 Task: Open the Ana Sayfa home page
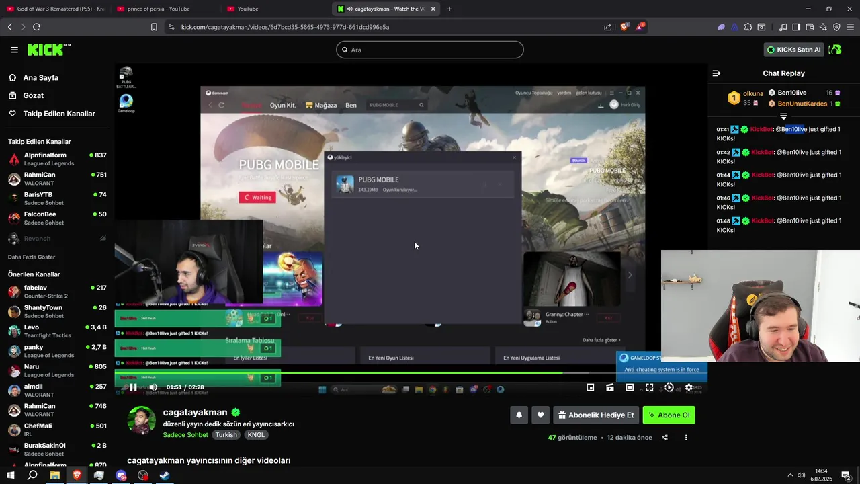click(40, 77)
